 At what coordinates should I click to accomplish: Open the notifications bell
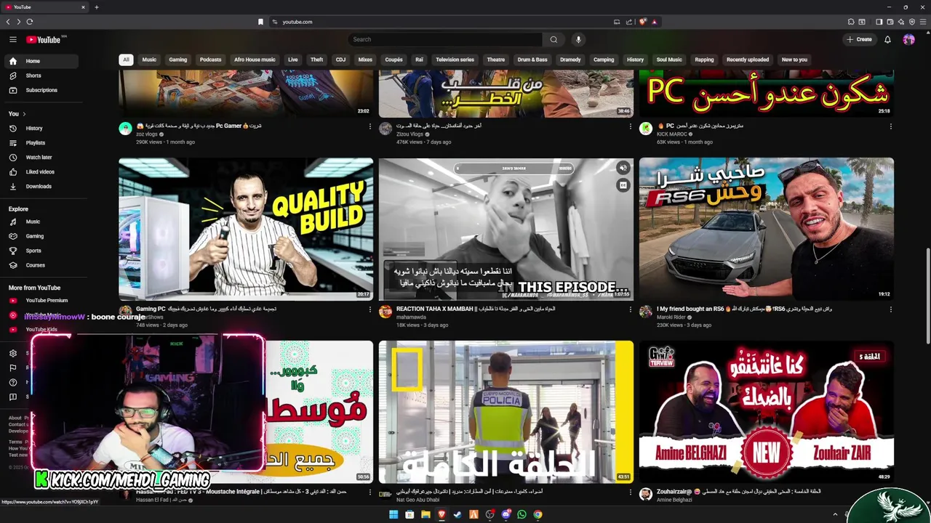(887, 39)
